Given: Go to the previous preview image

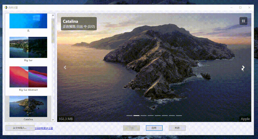Looking at the screenshot, I should pos(65,67).
